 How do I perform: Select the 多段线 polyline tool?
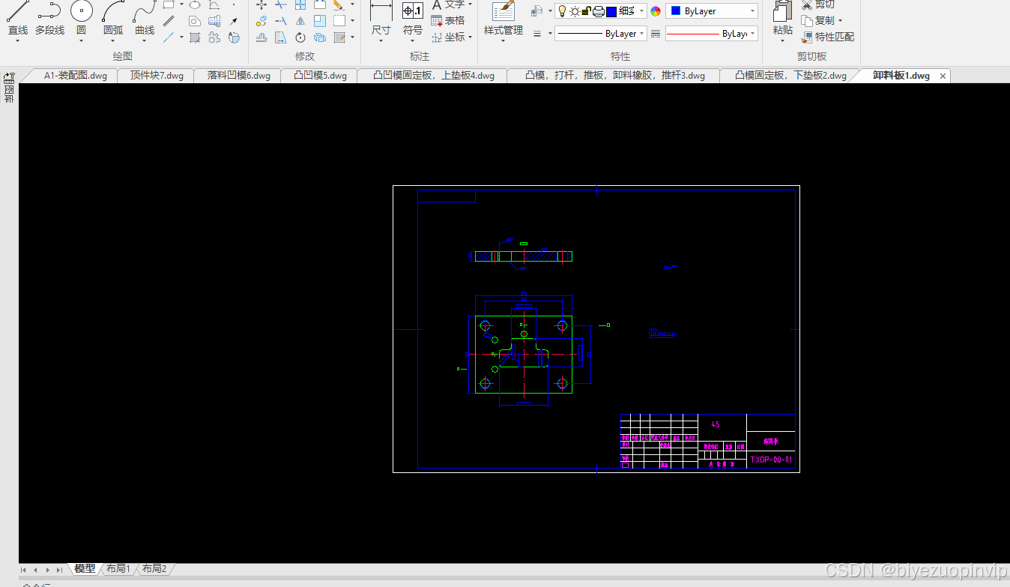coord(49,19)
